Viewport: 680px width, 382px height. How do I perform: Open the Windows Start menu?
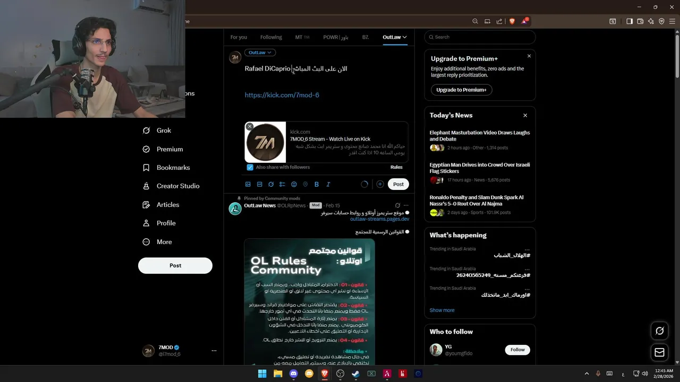pos(262,374)
